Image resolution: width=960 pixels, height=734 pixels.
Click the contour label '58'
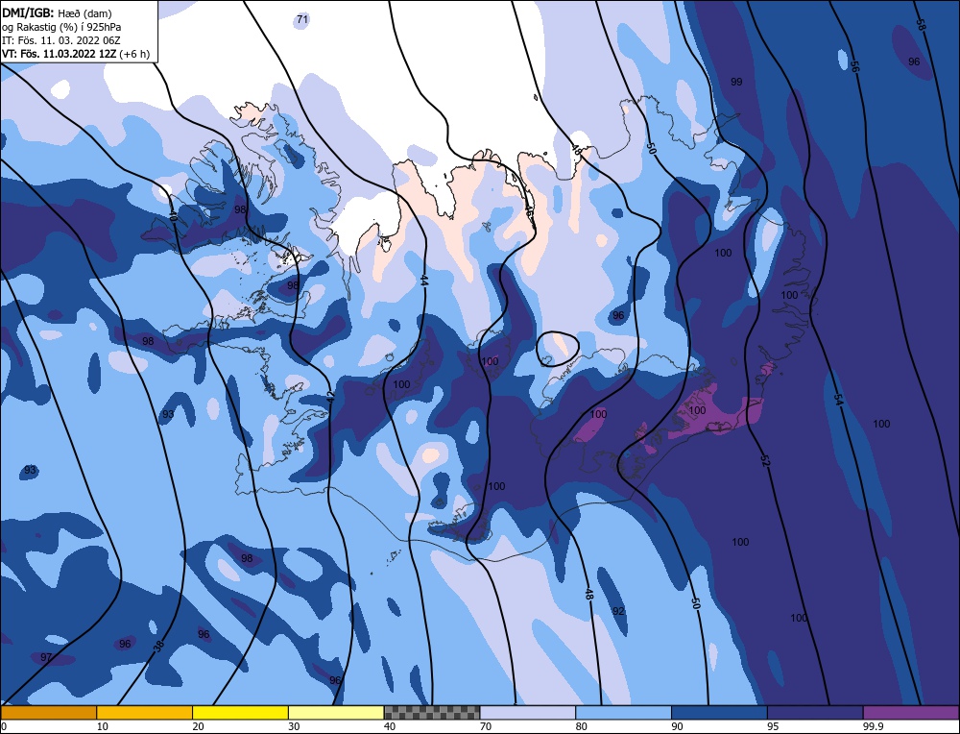[921, 25]
